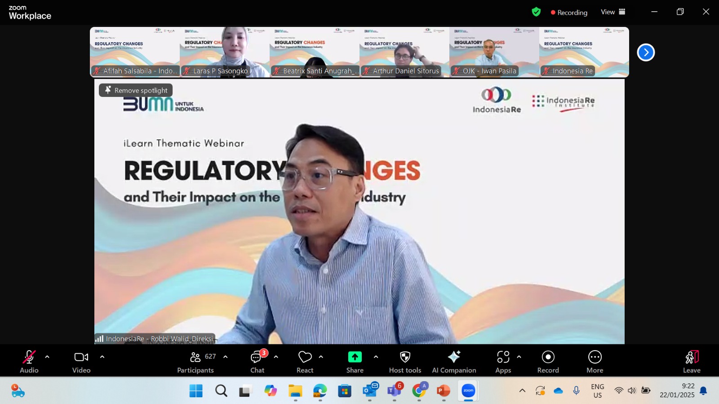The height and width of the screenshot is (404, 719).
Task: Open File Explorer from taskbar
Action: 295,391
